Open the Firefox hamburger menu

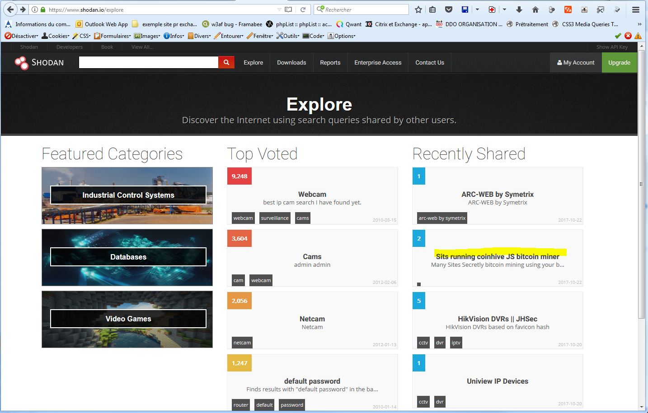[x=635, y=9]
